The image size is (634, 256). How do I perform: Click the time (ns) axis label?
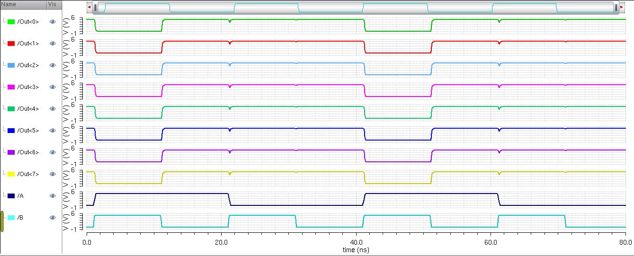click(x=357, y=249)
